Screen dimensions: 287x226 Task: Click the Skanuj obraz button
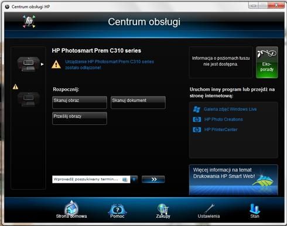click(80, 102)
